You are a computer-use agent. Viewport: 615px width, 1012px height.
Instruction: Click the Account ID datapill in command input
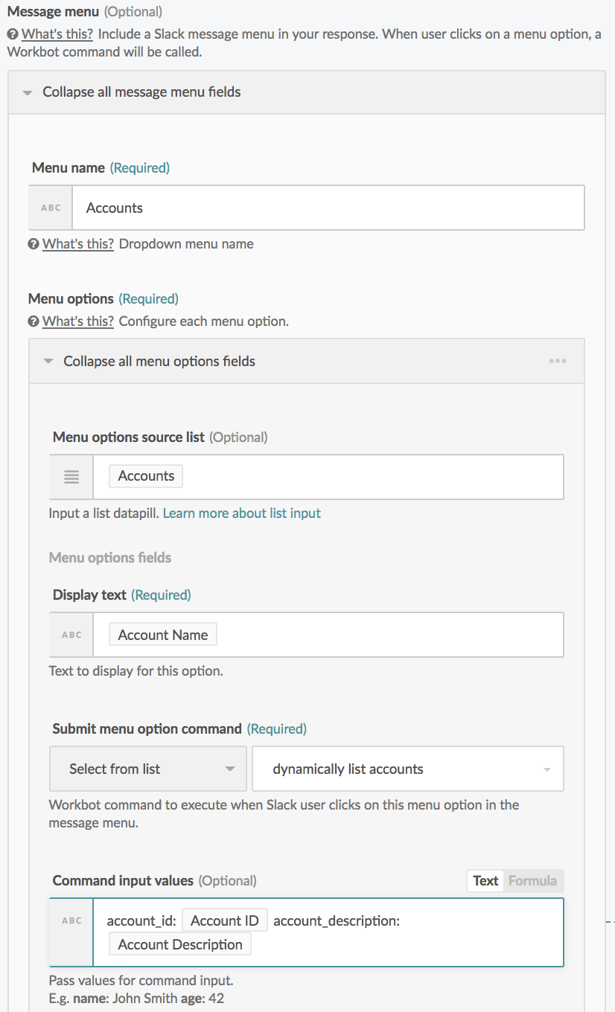pyautogui.click(x=225, y=920)
